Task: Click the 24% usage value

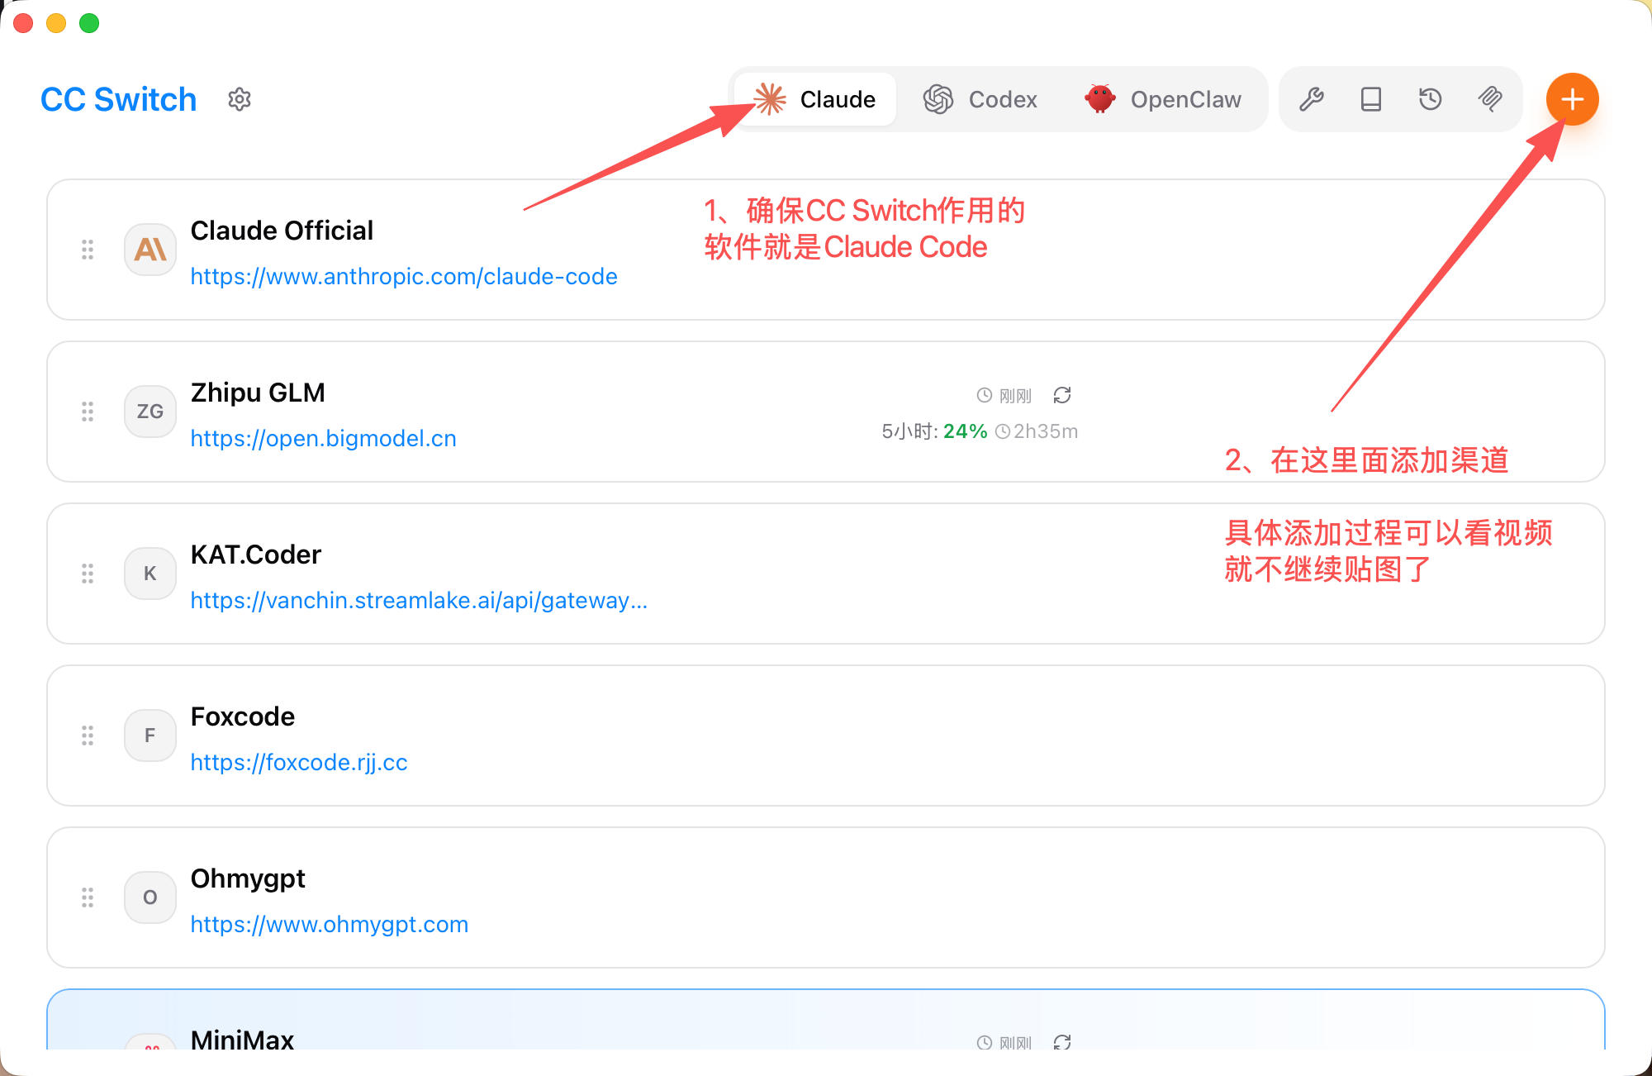Action: point(965,431)
